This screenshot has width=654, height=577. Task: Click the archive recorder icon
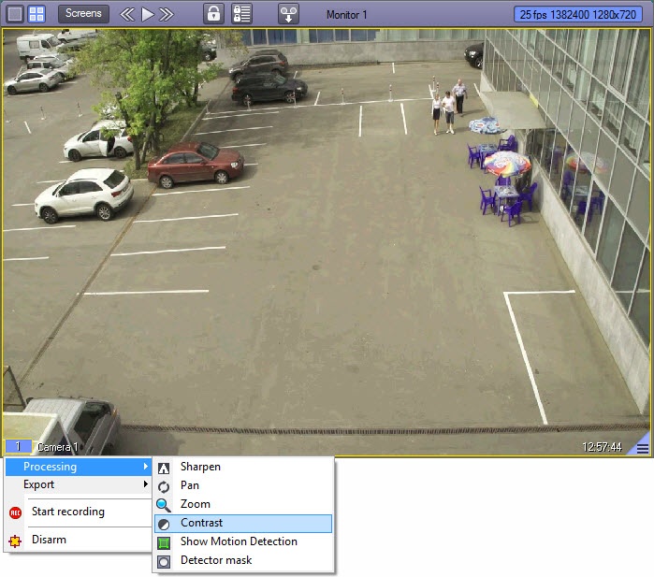[x=288, y=14]
